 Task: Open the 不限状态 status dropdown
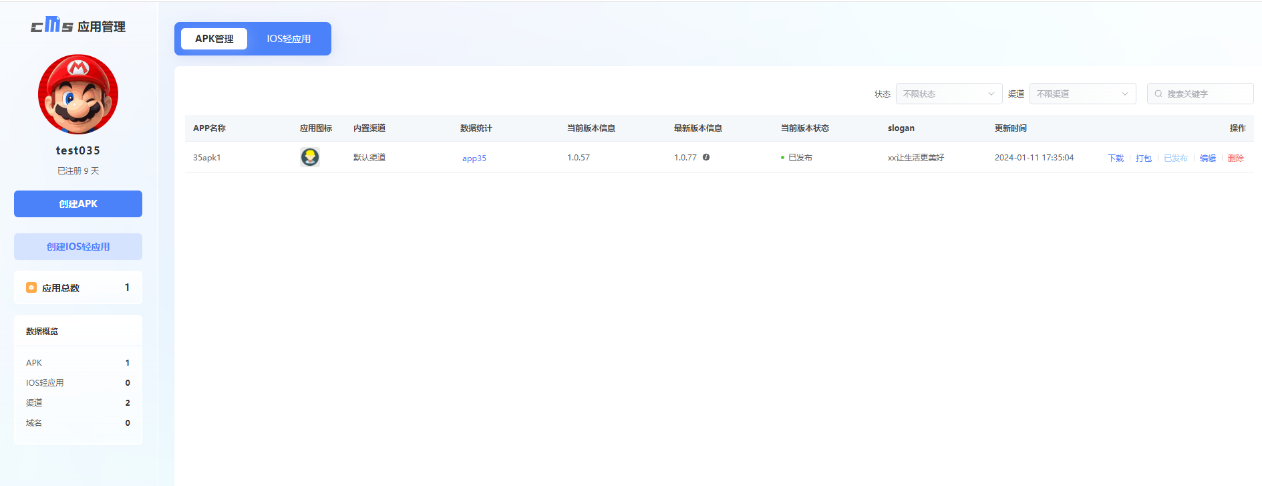[949, 94]
